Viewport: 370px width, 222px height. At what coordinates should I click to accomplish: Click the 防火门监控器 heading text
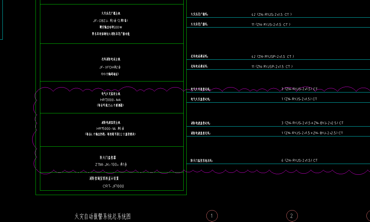pyautogui.click(x=108, y=158)
